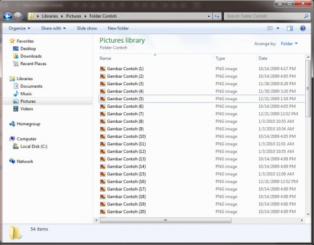Click the New folder button
Viewport: 314px width, 245px height.
tap(118, 28)
